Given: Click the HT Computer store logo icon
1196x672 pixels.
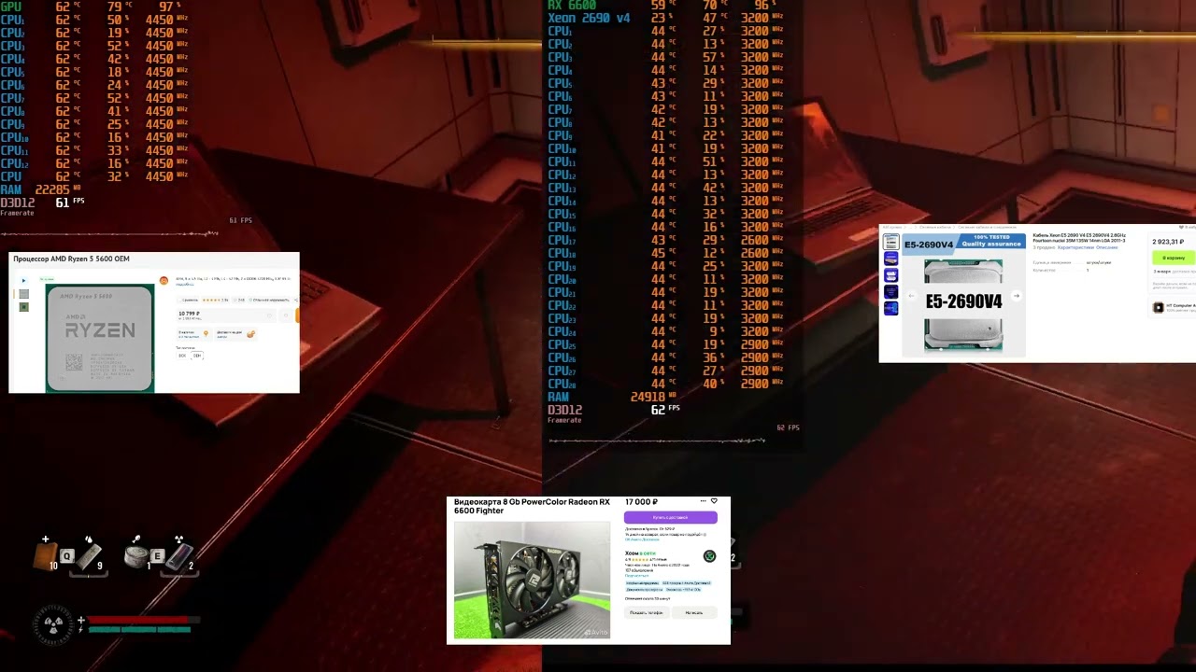Looking at the screenshot, I should pos(1159,307).
